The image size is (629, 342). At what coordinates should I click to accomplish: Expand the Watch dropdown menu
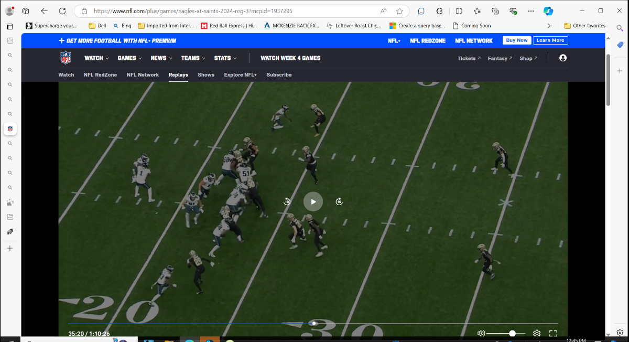click(x=96, y=58)
